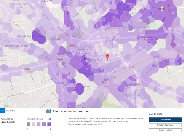Click the coverage map info icon
The height and width of the screenshot is (136, 184).
49,111
